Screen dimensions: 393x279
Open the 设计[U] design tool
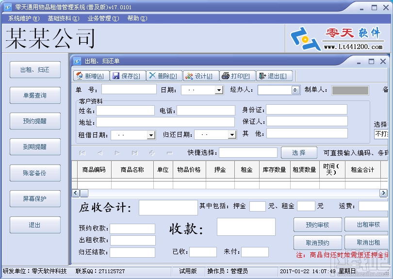(201, 76)
